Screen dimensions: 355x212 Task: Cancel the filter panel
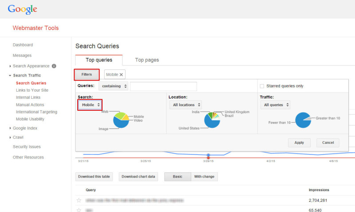point(328,143)
